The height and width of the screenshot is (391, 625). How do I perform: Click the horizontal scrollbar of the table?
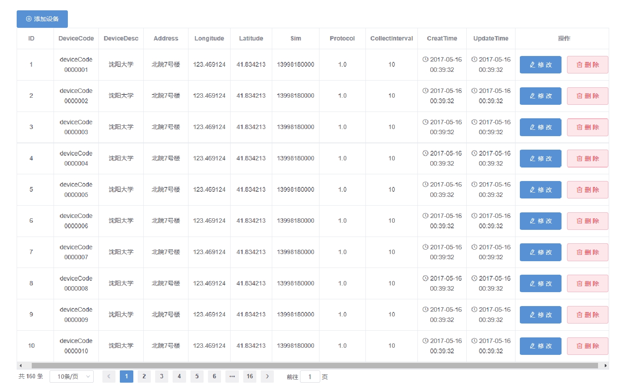pos(315,366)
